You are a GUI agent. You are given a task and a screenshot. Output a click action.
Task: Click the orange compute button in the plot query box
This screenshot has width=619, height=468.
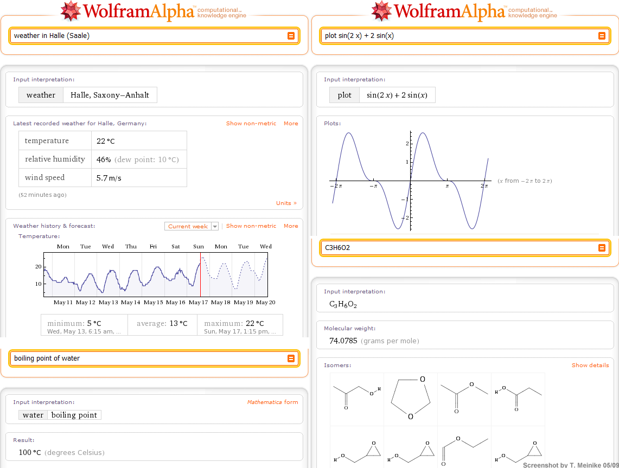coord(602,36)
